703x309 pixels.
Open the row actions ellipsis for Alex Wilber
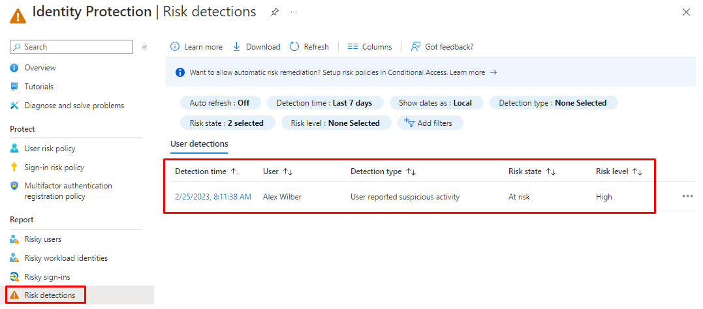pos(687,196)
